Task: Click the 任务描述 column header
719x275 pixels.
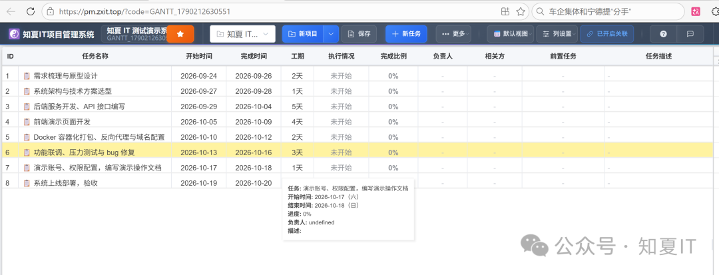Action: coord(658,57)
